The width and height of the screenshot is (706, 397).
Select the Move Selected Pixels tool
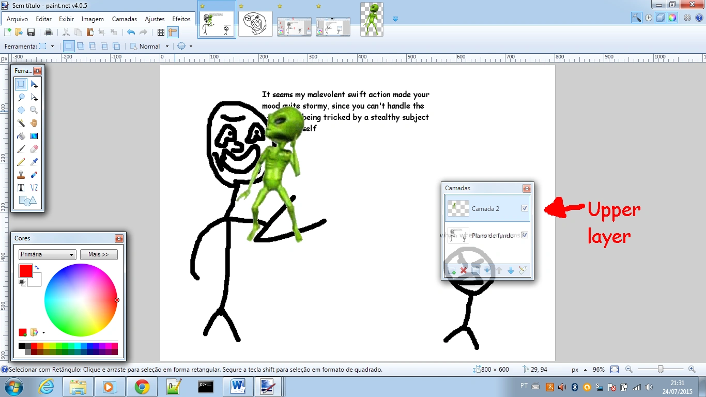point(34,84)
